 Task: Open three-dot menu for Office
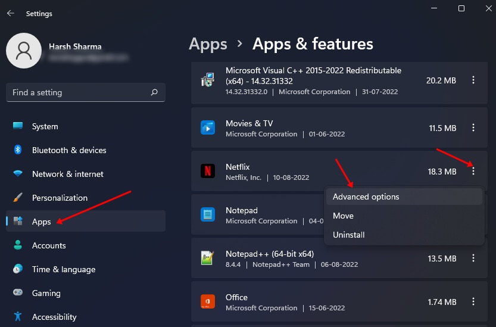[473, 301]
